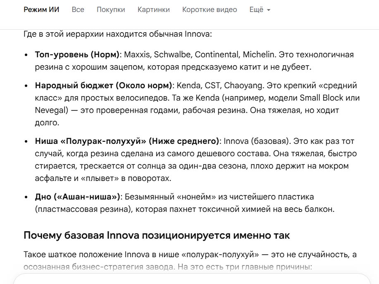
Task: Click the words 'Small Block или'
Action: tap(330, 98)
